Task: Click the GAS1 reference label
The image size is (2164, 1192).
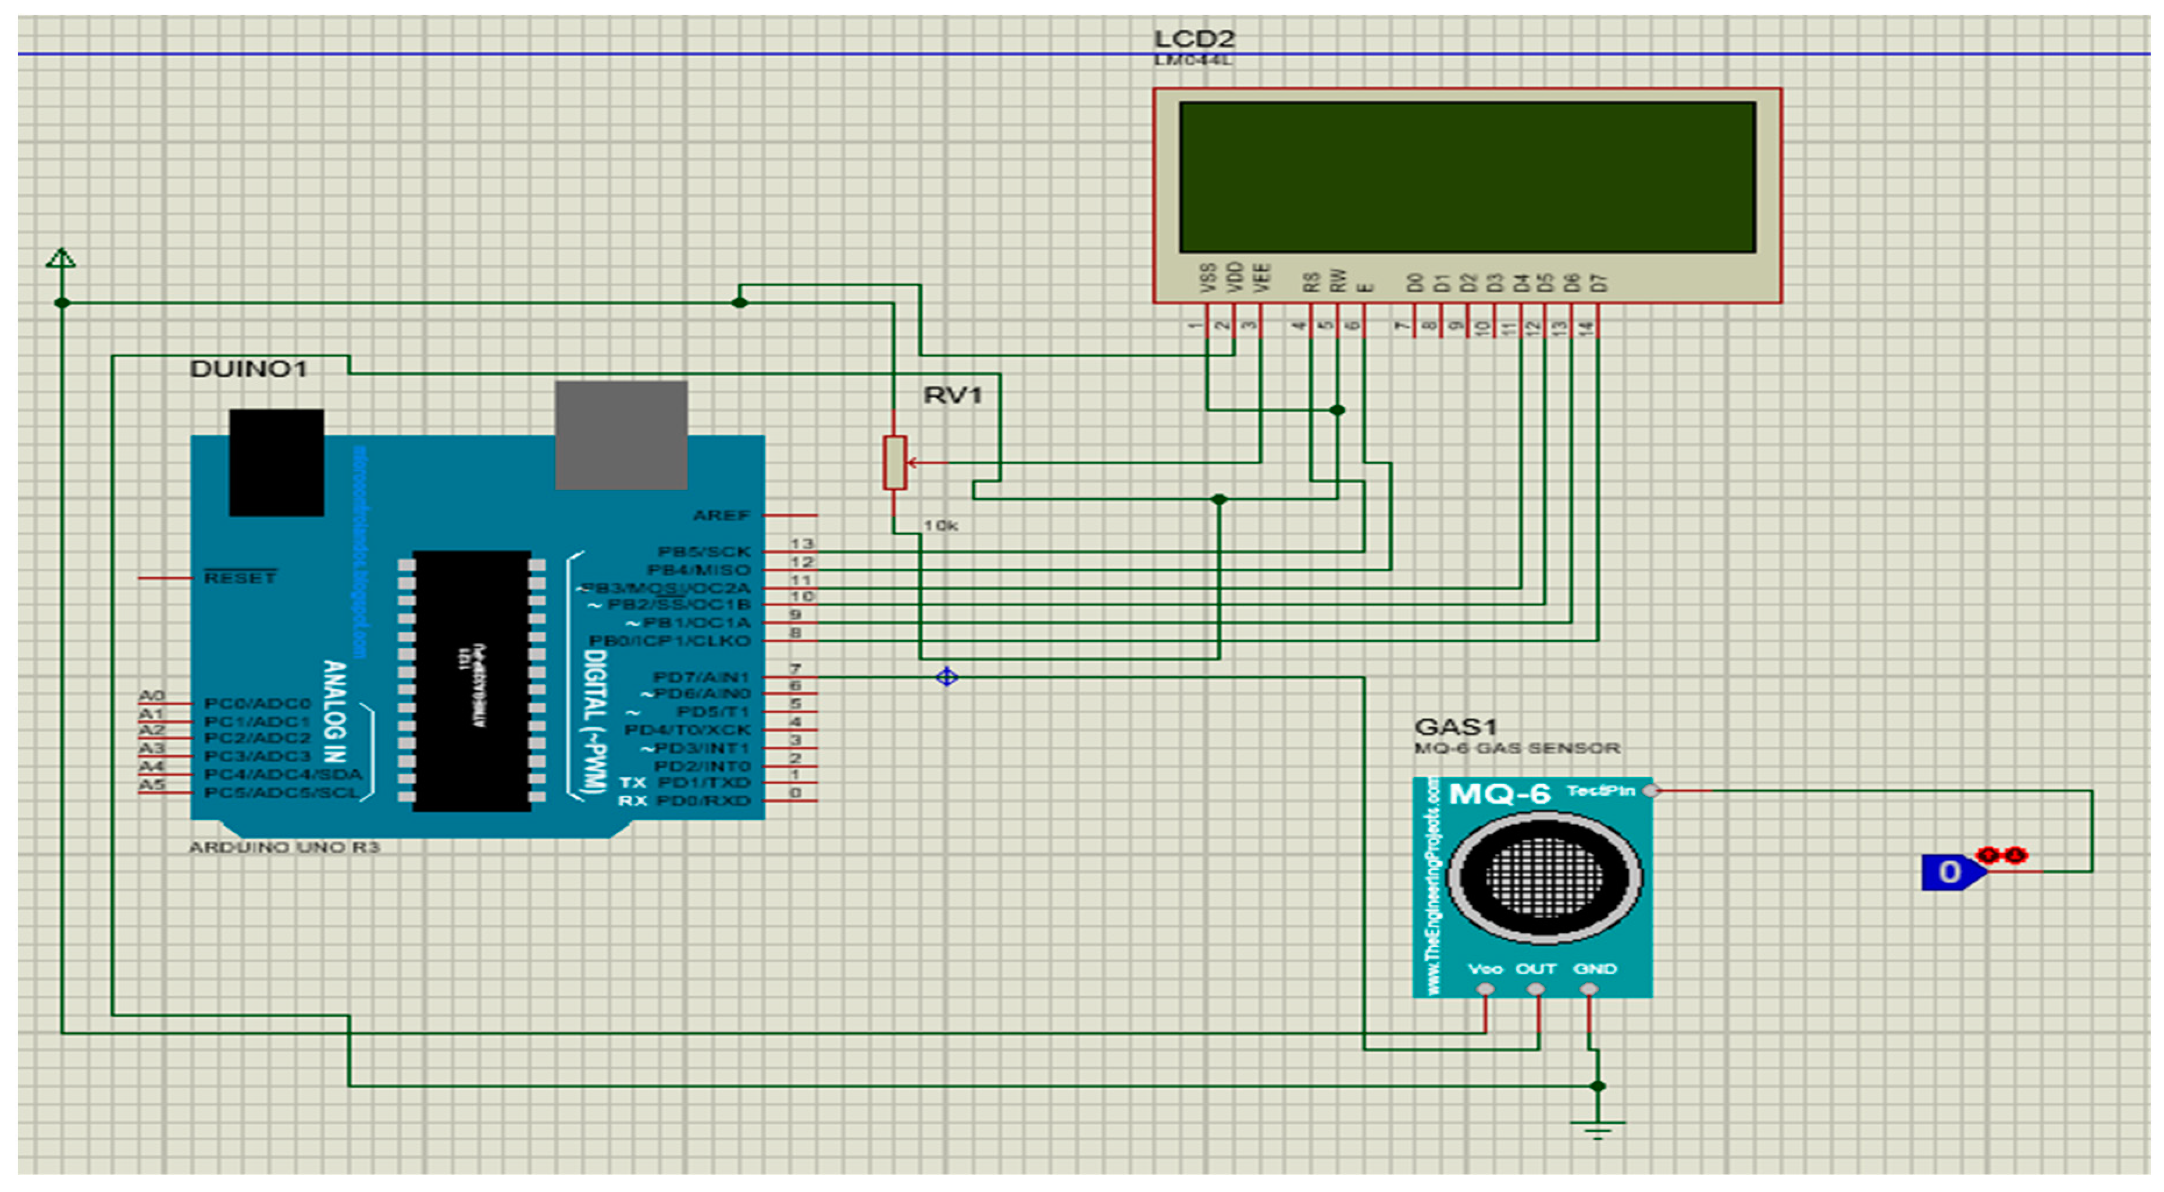Action: pos(1456,726)
